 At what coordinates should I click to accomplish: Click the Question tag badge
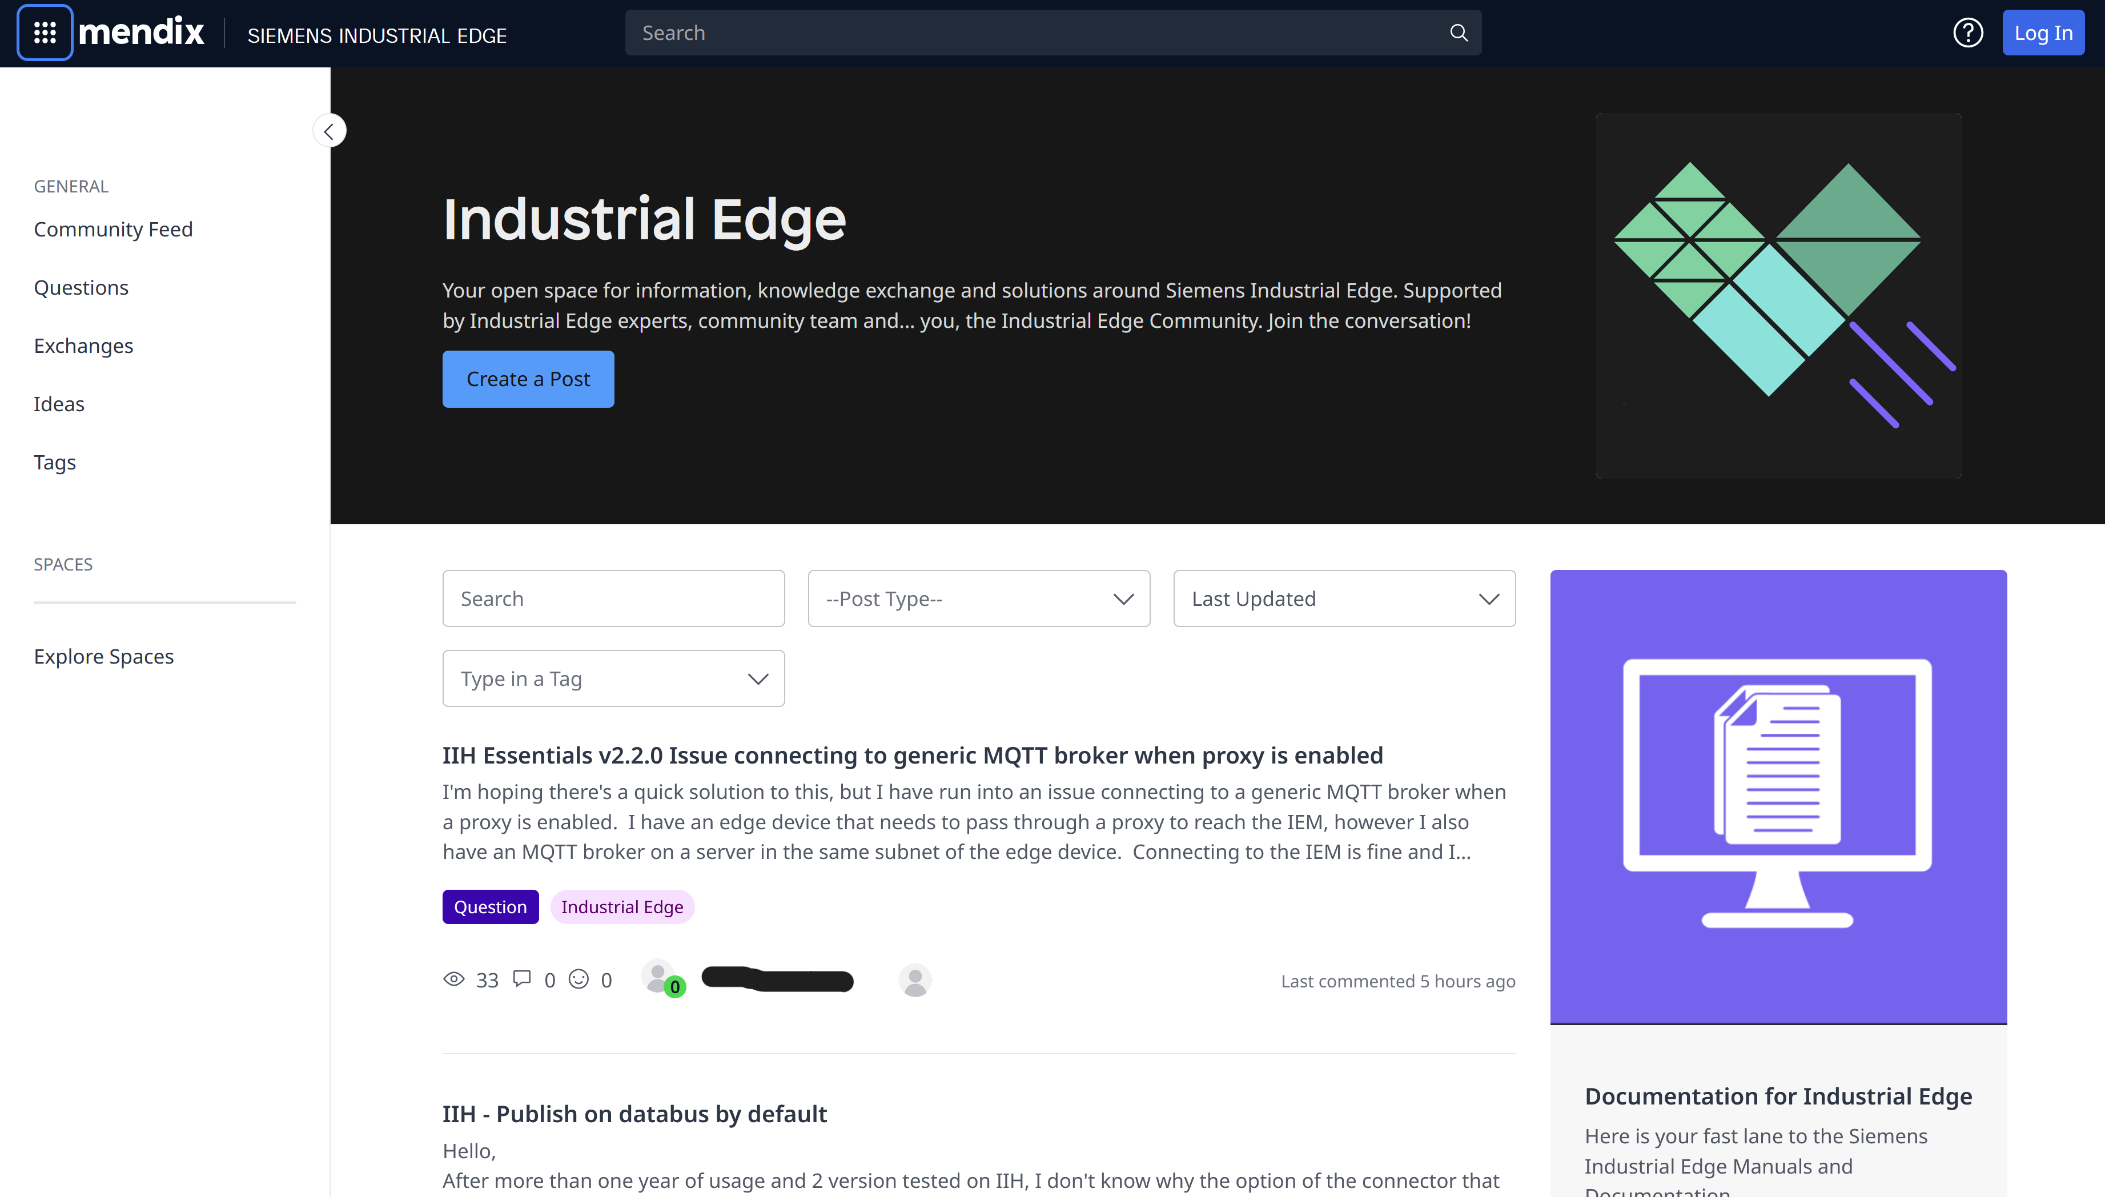(x=490, y=906)
